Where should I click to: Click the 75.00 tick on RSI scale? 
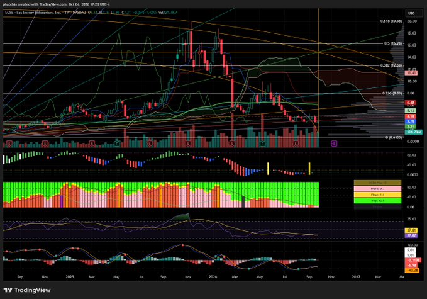click(411, 219)
